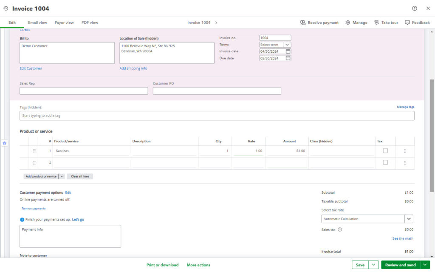Open Feedback via its speech bubble icon
The width and height of the screenshot is (435, 272).
[407, 22]
